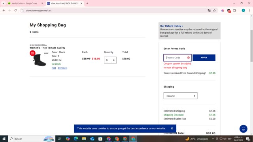Open a new browser tab
Screen dimensions: 253x142
[x=87, y=3]
